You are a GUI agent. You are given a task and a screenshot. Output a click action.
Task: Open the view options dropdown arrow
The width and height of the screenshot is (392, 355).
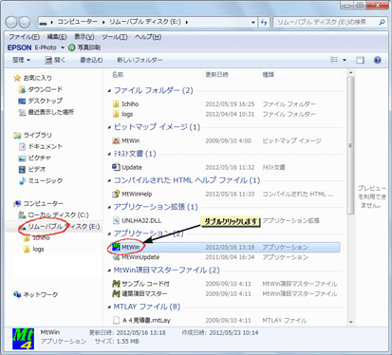point(345,60)
